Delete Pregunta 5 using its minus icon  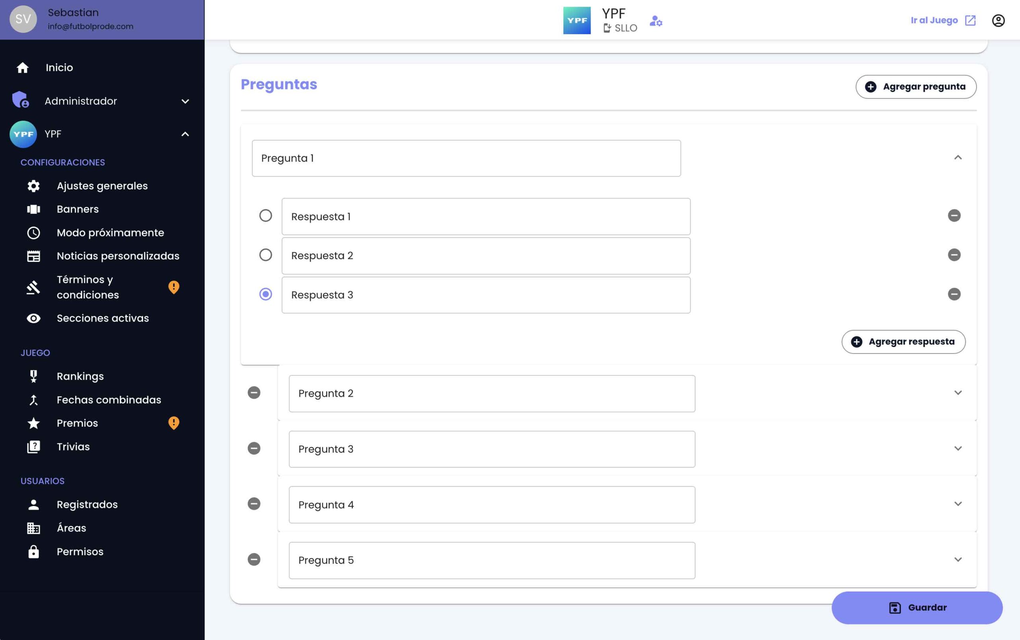point(254,559)
